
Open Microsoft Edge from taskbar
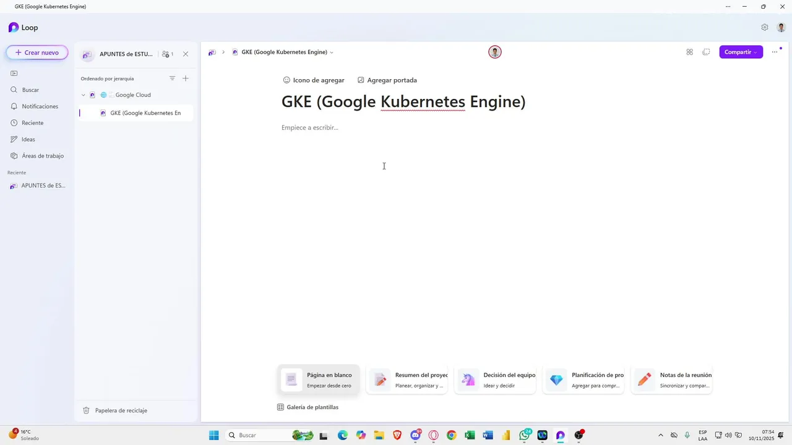tap(343, 435)
